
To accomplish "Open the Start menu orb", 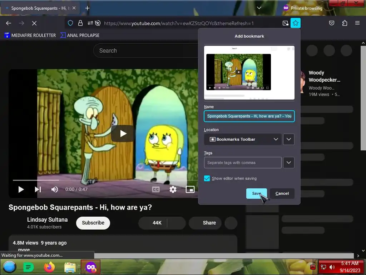I will (x=9, y=267).
